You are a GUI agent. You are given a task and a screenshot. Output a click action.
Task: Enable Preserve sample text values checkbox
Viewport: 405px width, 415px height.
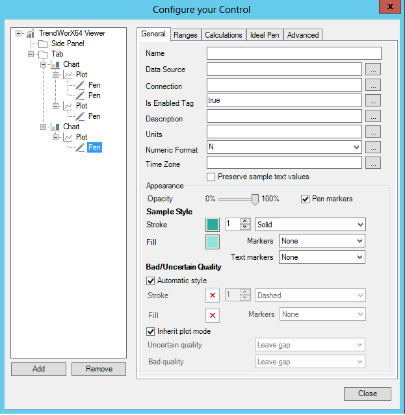click(x=211, y=177)
